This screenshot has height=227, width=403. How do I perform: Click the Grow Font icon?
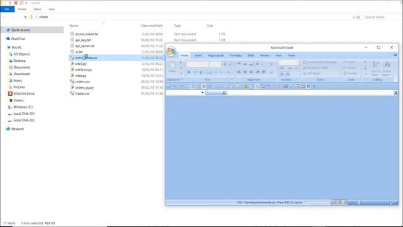coord(225,64)
